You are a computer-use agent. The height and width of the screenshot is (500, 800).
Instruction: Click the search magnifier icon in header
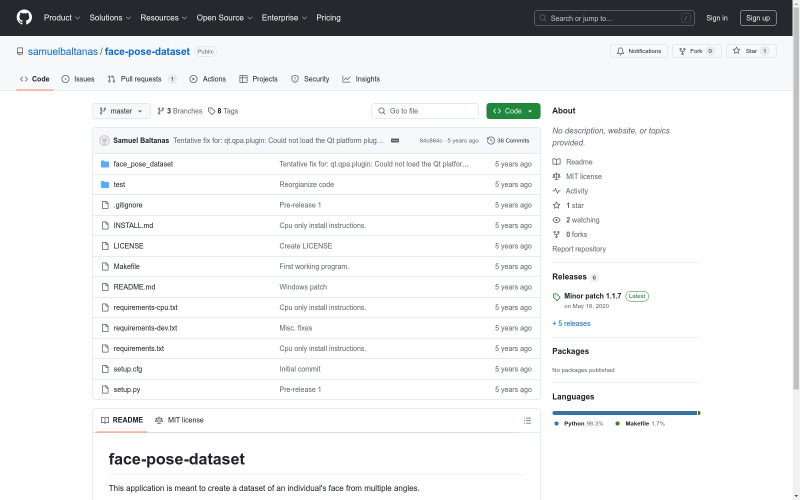[x=543, y=18]
